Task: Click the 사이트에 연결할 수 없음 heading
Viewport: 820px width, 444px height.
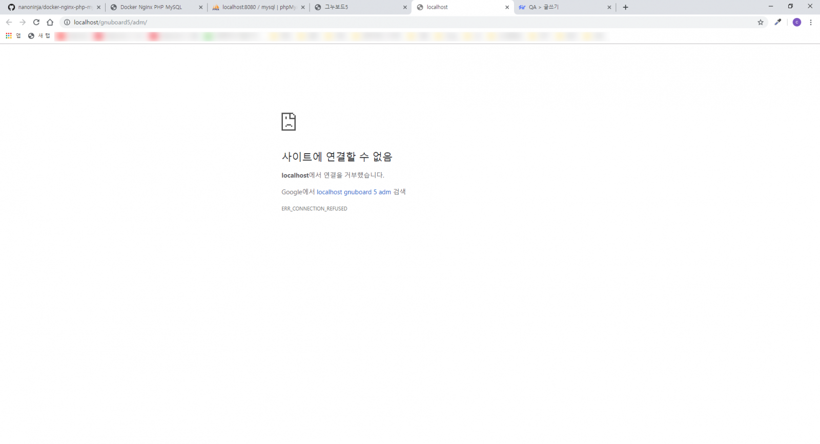Action: tap(337, 157)
